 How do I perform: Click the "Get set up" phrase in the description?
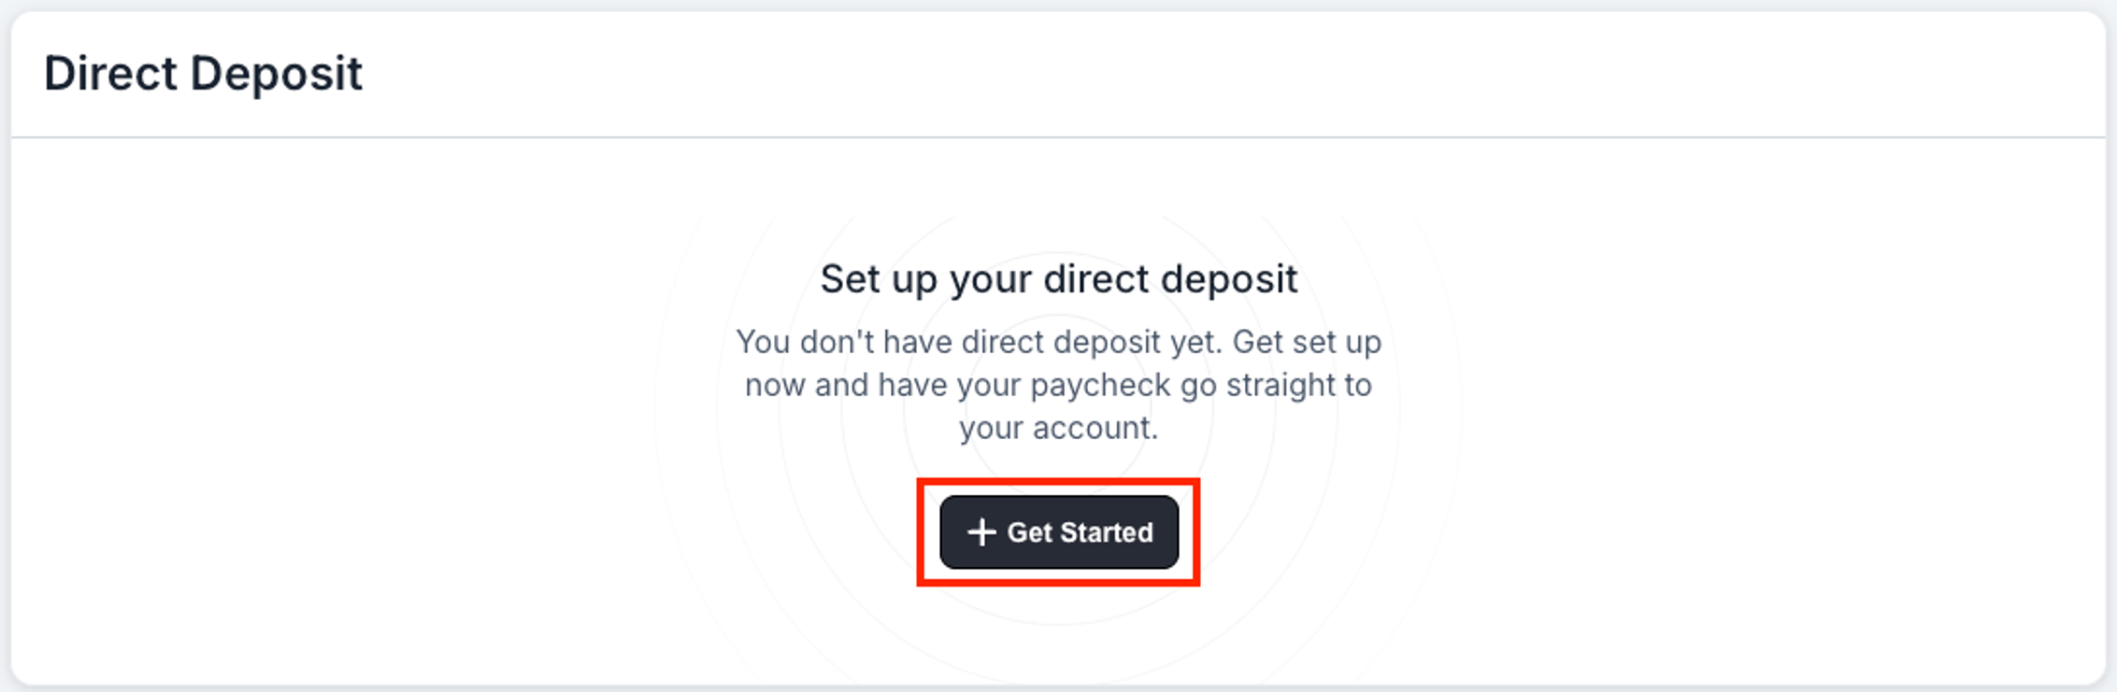1307,342
